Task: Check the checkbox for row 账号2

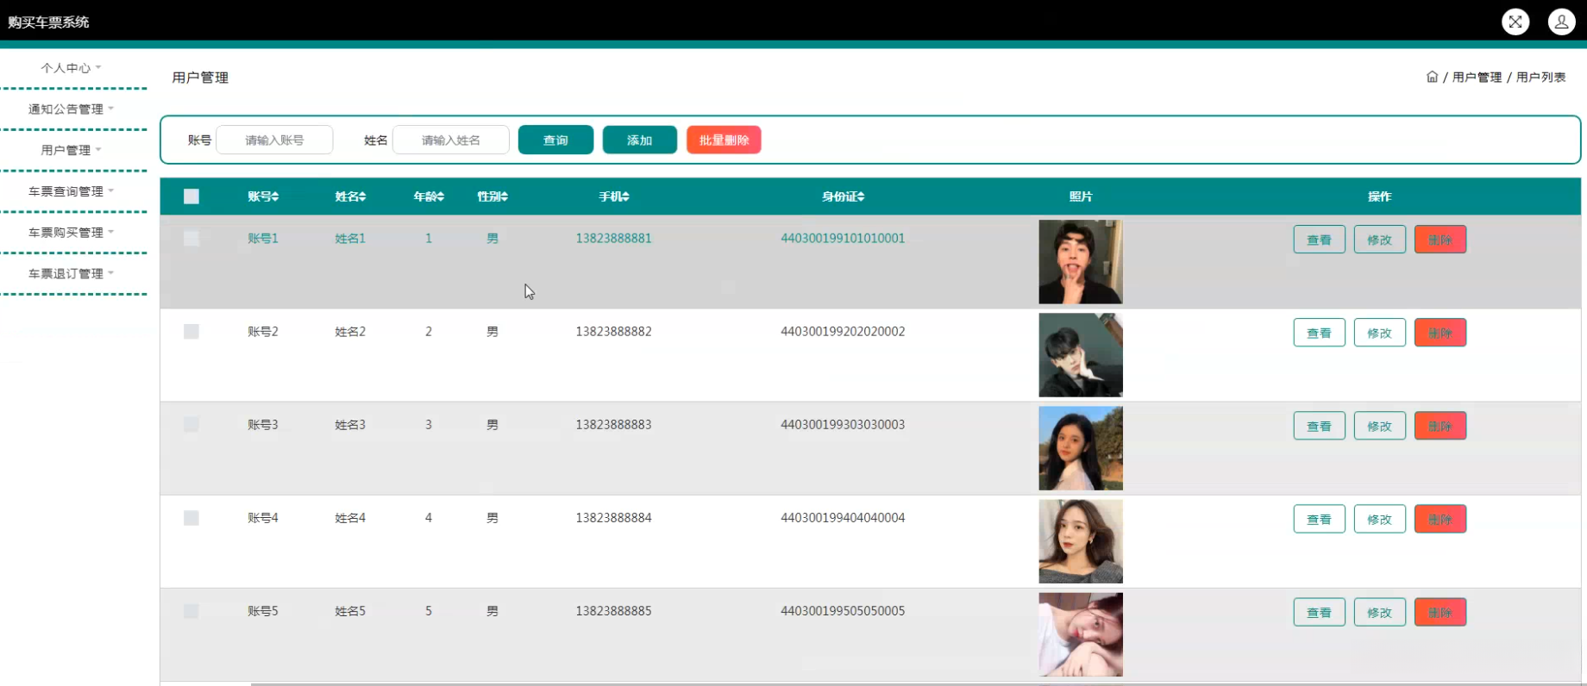Action: point(191,332)
